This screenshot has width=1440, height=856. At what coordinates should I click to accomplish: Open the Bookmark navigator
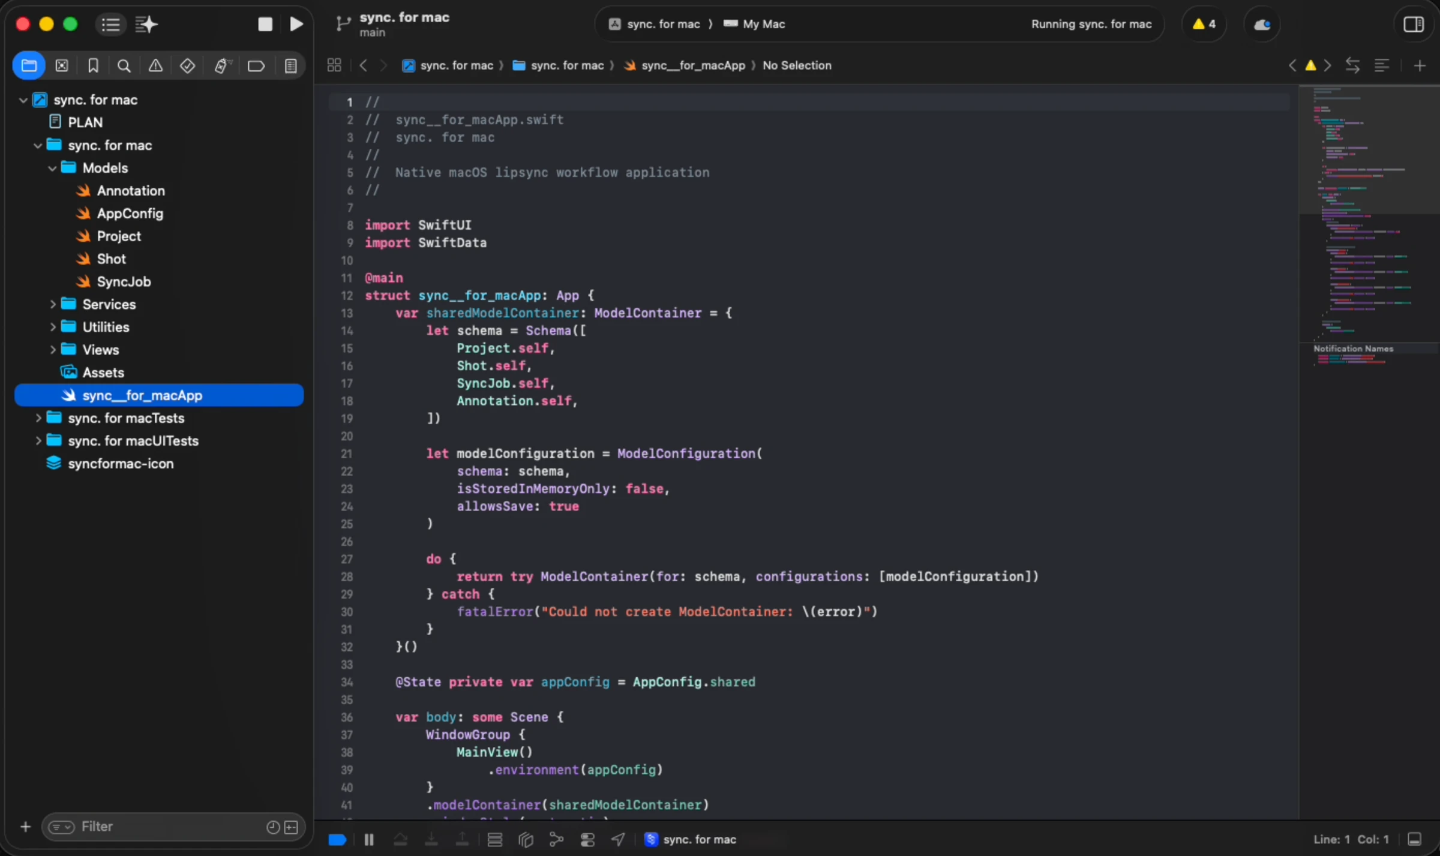(x=93, y=65)
